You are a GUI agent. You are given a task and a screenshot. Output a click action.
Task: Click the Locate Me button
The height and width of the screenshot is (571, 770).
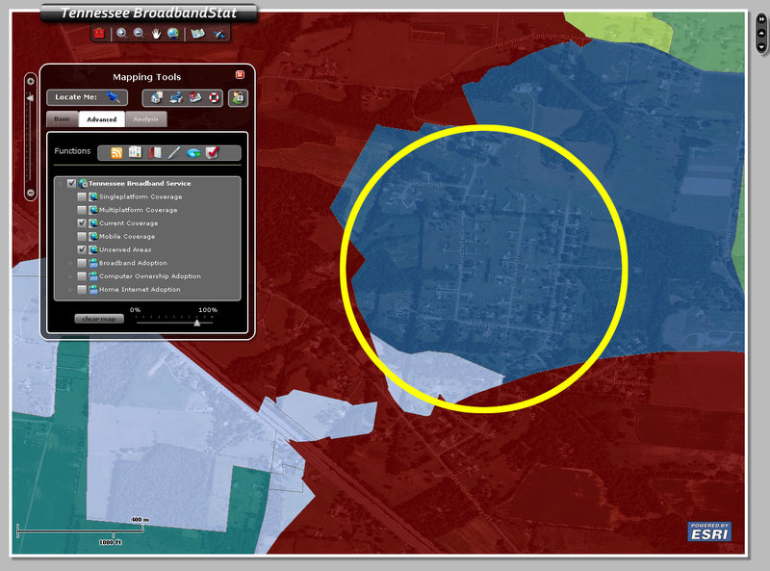point(87,97)
